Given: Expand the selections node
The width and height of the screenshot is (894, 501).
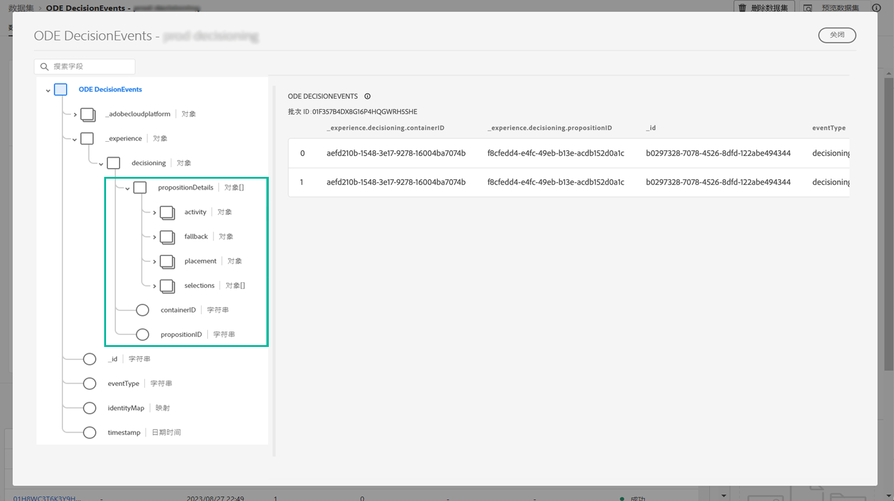Looking at the screenshot, I should pyautogui.click(x=154, y=287).
